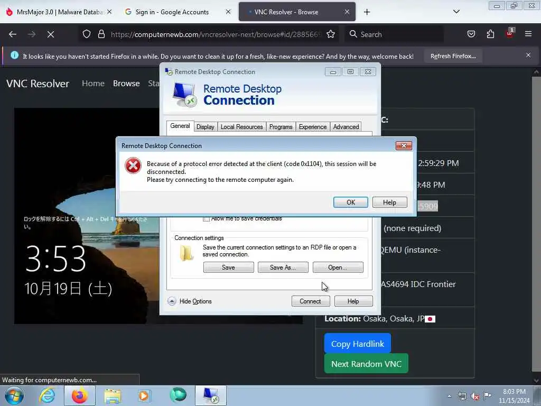
Task: Click the site security padlock icon
Action: pyautogui.click(x=101, y=34)
